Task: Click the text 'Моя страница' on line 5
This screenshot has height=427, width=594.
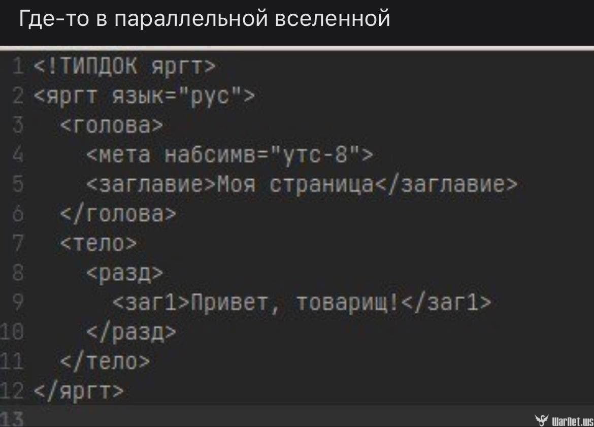Action: click(295, 184)
